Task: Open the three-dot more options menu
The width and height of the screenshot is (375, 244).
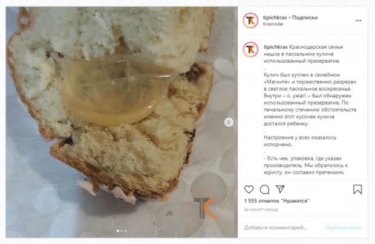Action: (358, 21)
